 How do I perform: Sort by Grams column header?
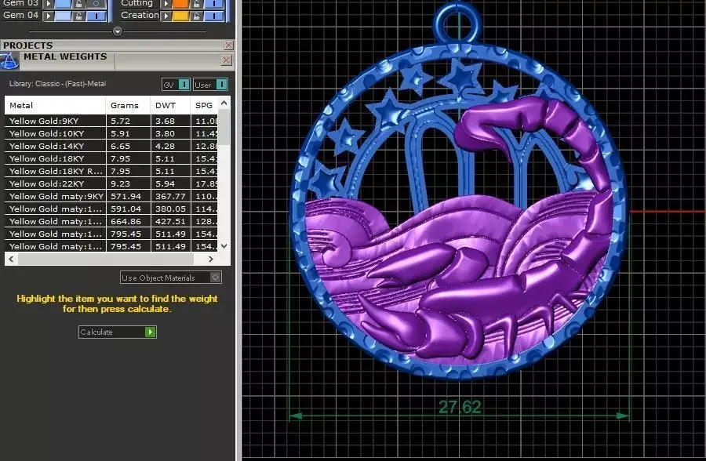pyautogui.click(x=128, y=105)
